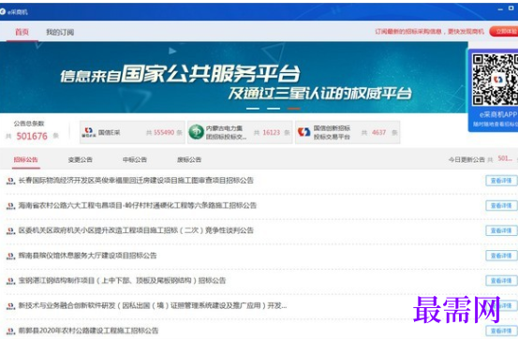Click the 16123 count on 内蒙古电力 card
Screen dimensions: 518x339
272,132
